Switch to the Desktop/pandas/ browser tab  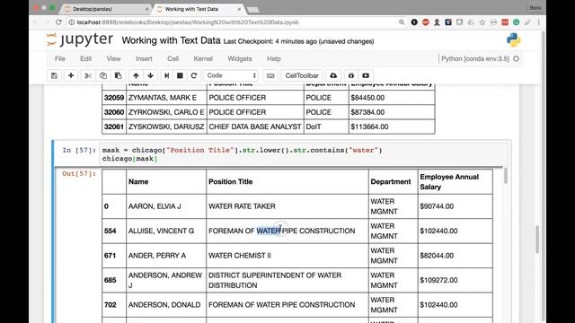[x=104, y=9]
